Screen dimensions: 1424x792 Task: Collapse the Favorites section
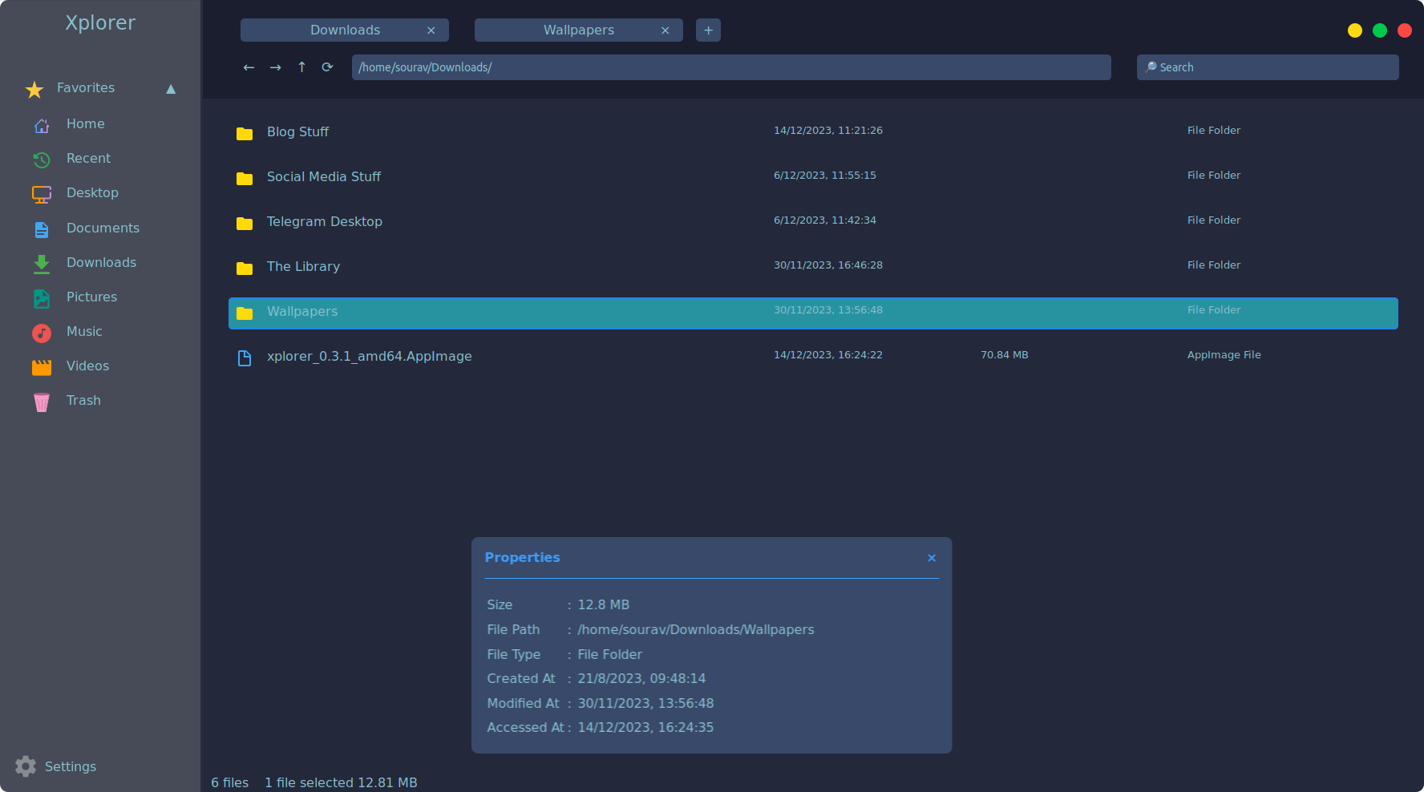pos(171,89)
